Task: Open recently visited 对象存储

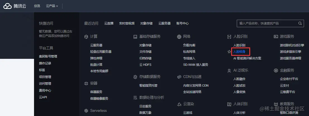Action: tap(146, 23)
